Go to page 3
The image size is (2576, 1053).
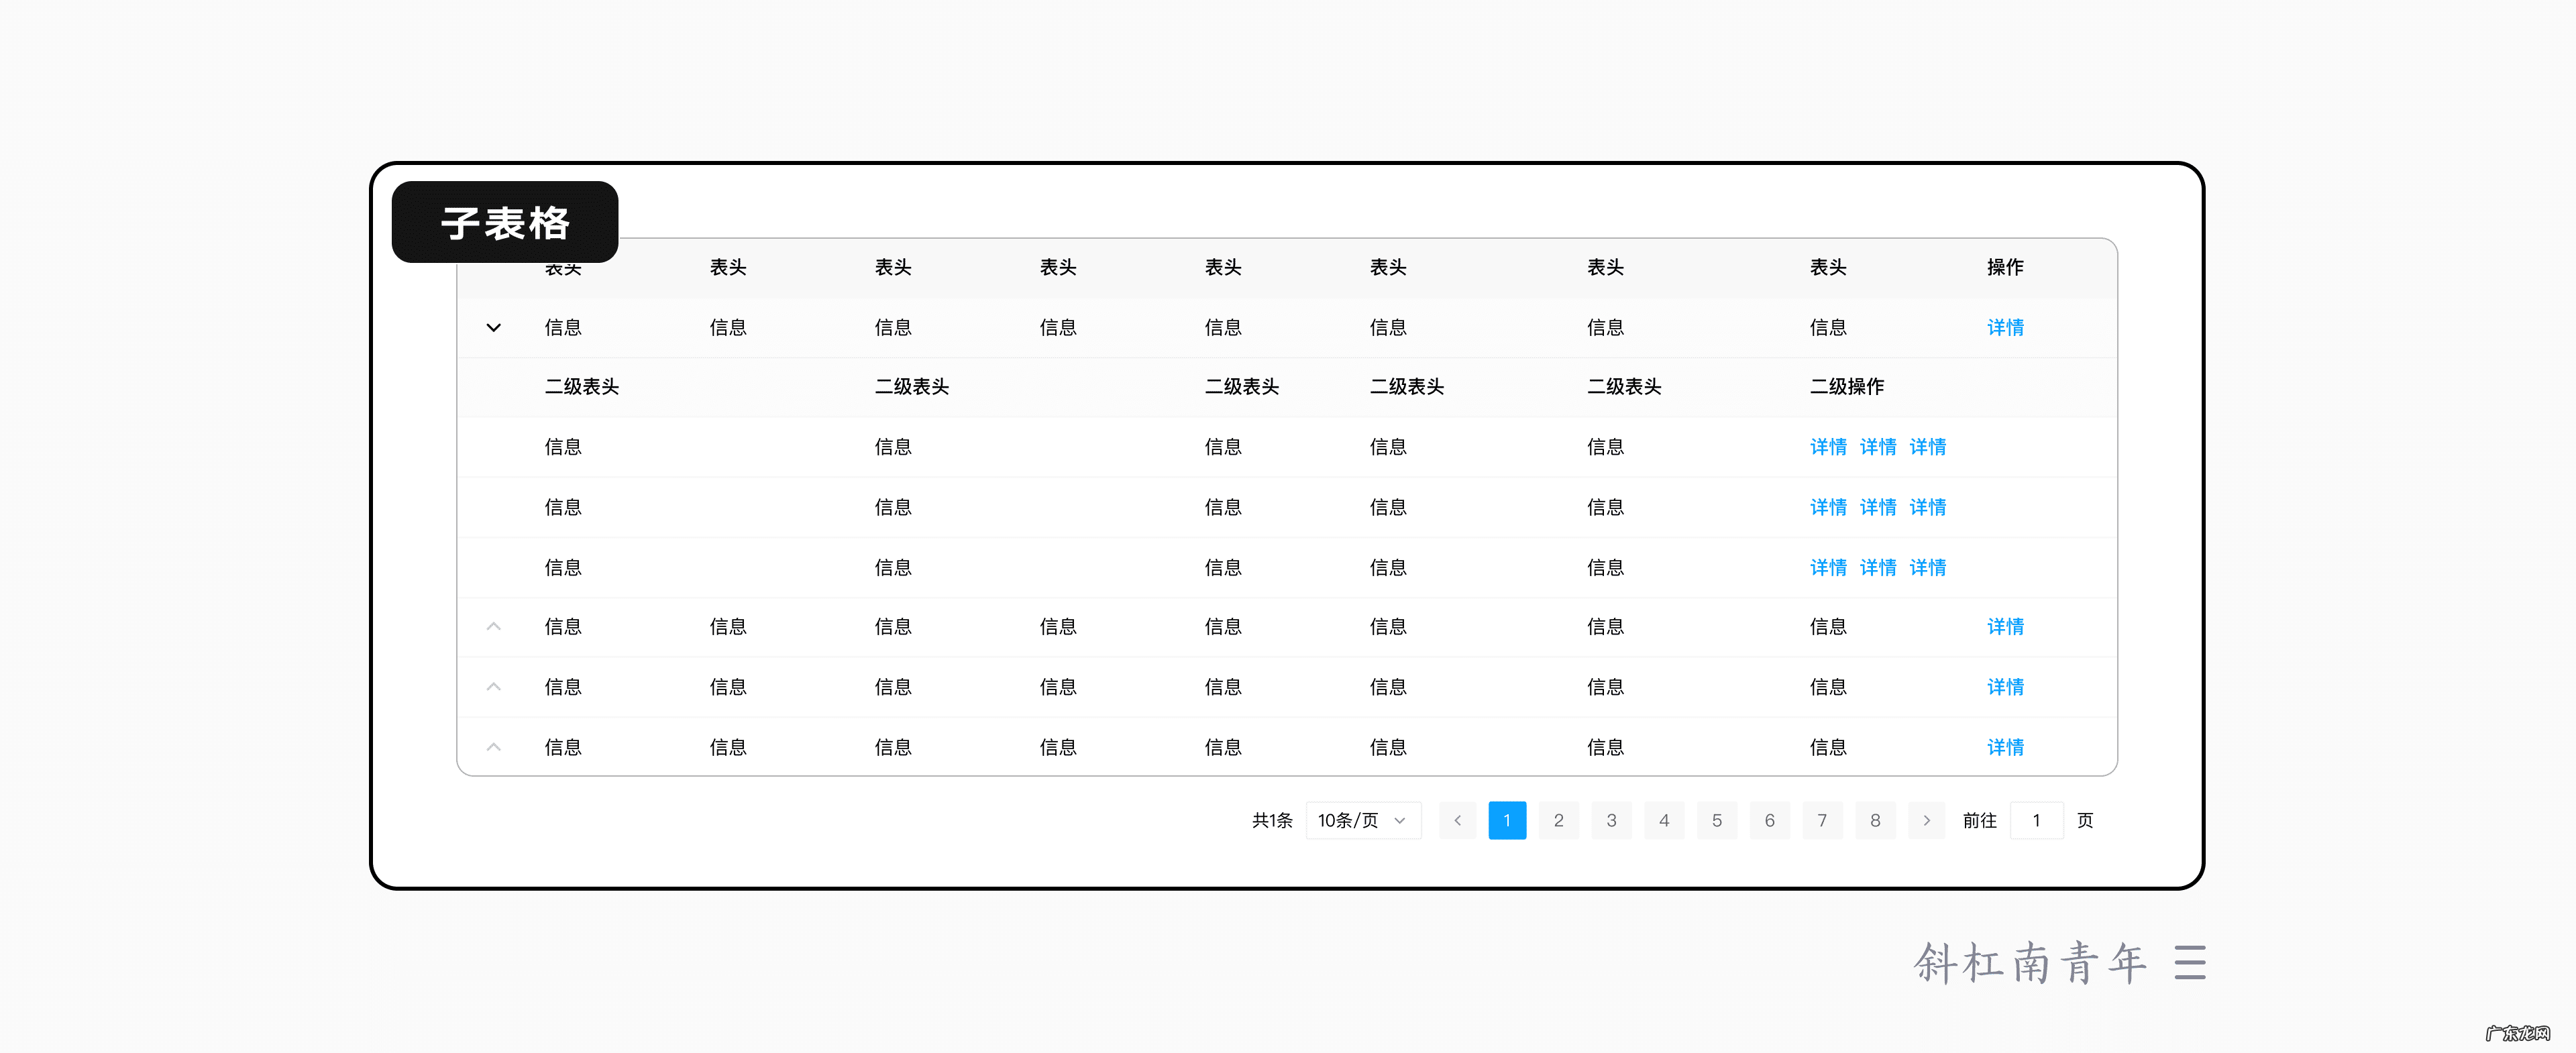tap(1612, 820)
